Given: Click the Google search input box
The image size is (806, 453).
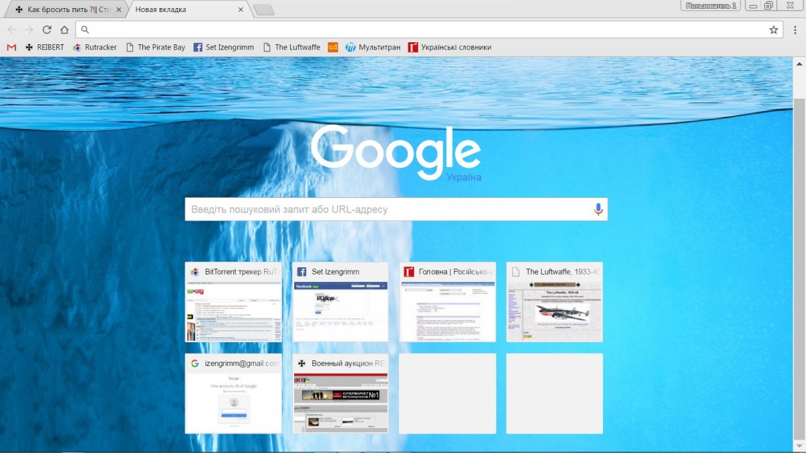Looking at the screenshot, I should [x=386, y=209].
